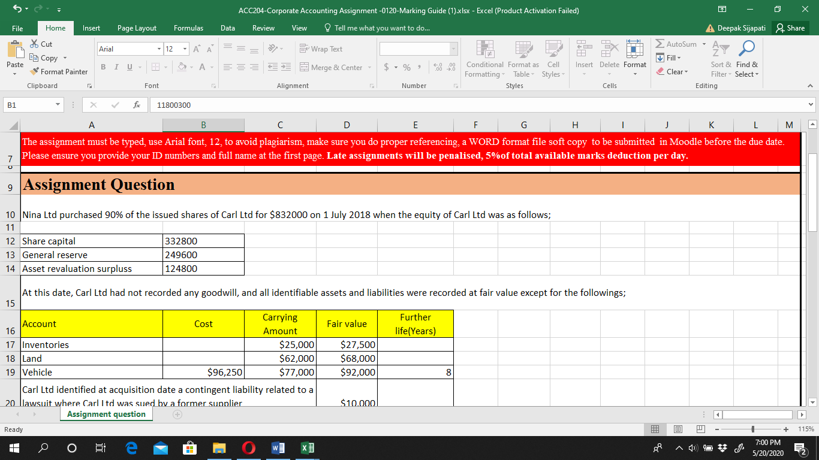Open Conditional Formatting menu
This screenshot has height=460, width=819.
[x=484, y=60]
